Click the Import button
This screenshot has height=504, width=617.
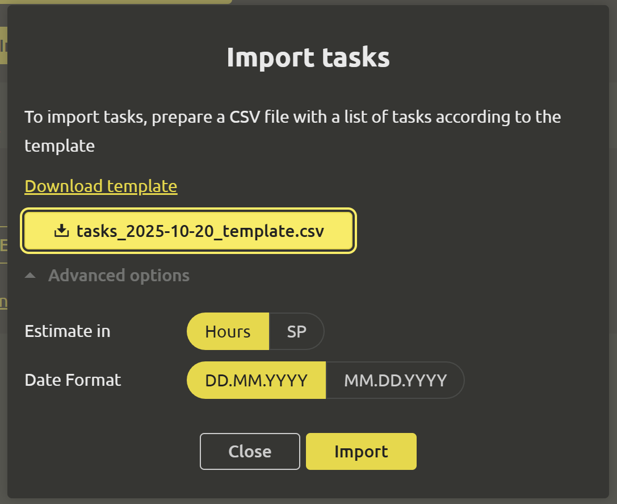point(361,452)
